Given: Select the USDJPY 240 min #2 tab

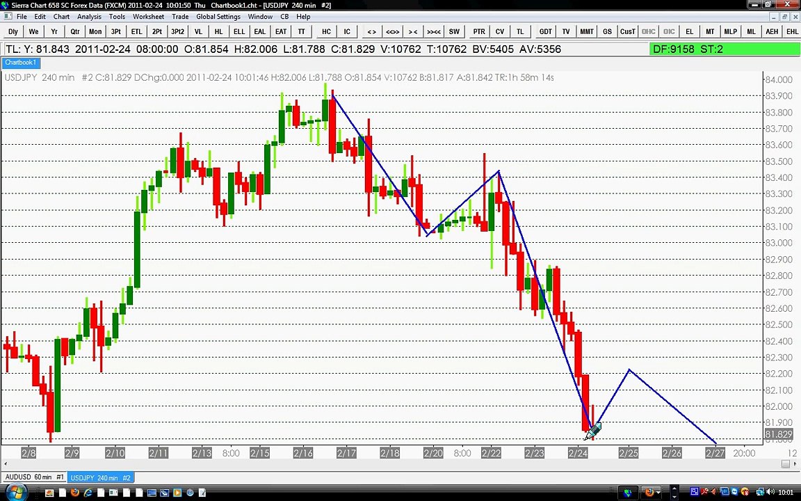Looking at the screenshot, I should [101, 477].
